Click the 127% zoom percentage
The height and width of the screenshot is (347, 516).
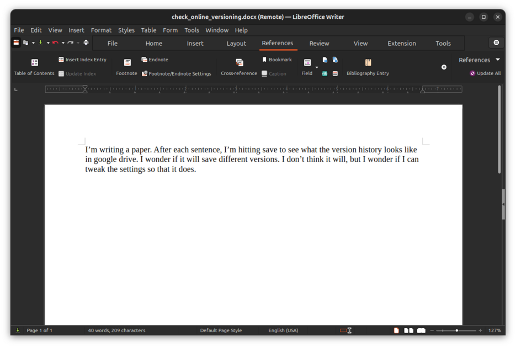(494, 330)
